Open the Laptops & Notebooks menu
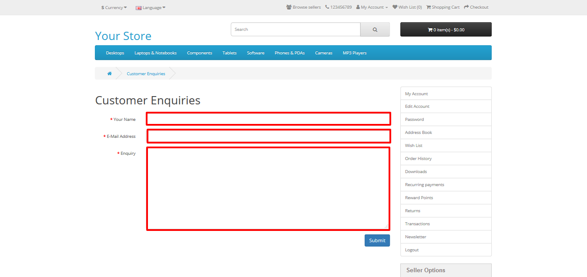 155,53
